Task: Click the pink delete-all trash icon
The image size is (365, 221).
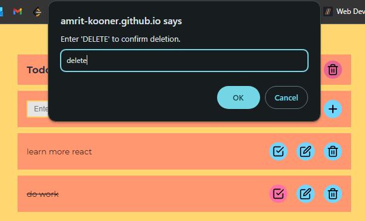Action: pos(333,70)
